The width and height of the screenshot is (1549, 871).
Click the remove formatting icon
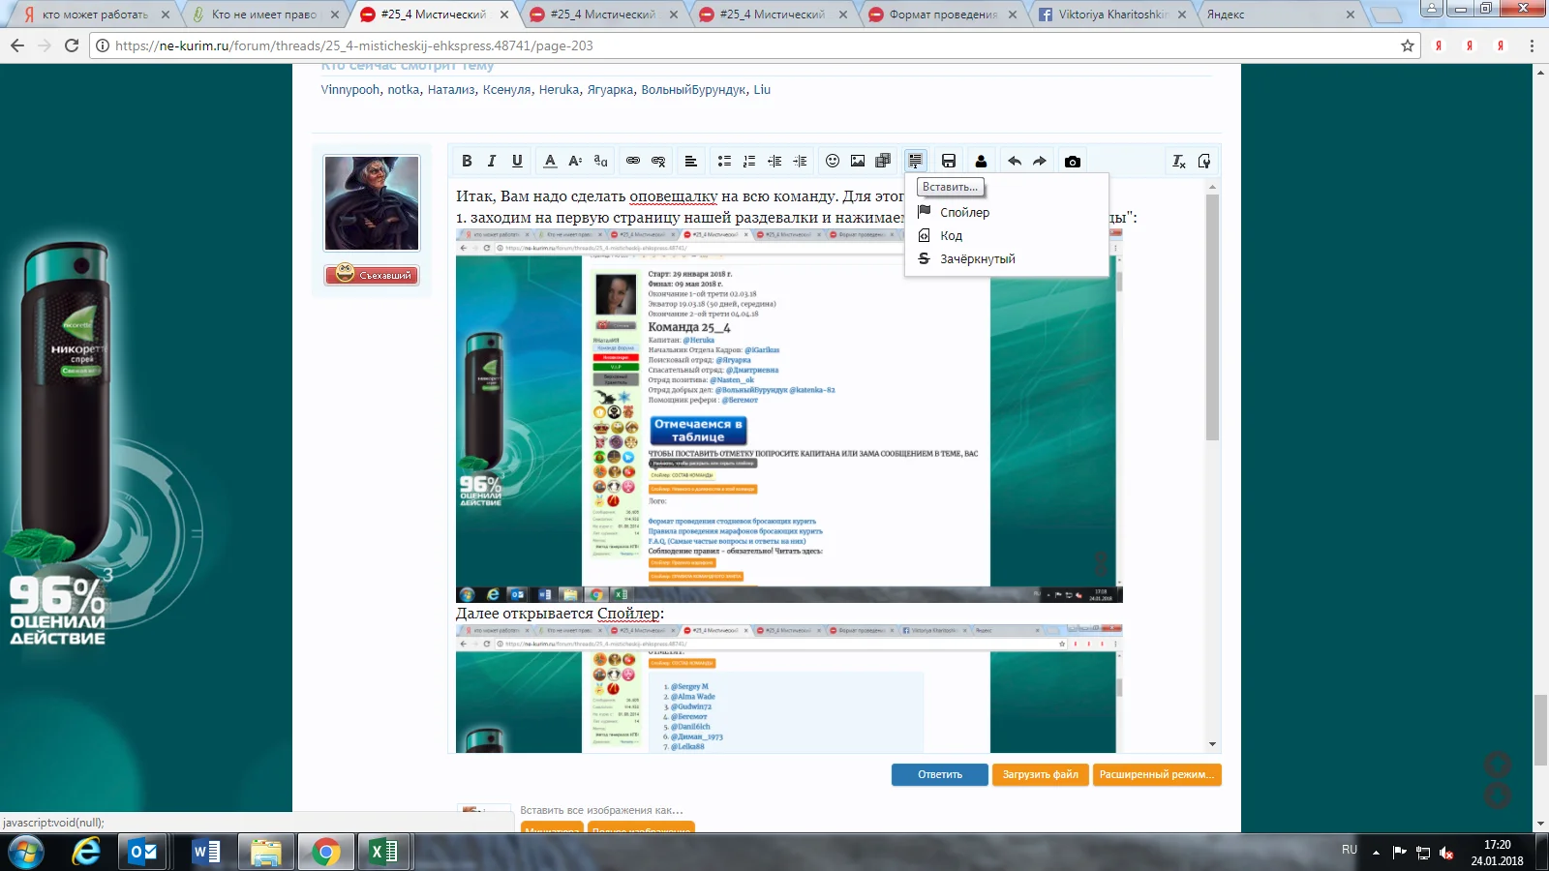pyautogui.click(x=1178, y=161)
